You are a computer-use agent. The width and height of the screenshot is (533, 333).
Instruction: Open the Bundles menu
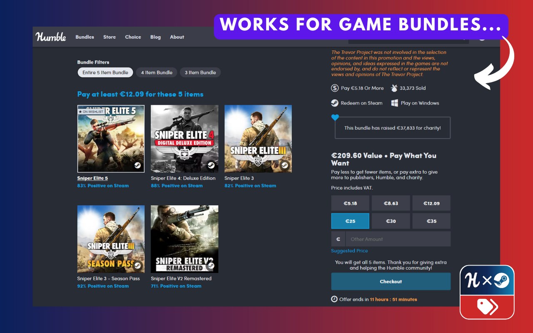(85, 37)
